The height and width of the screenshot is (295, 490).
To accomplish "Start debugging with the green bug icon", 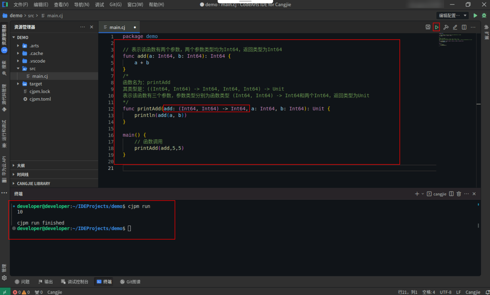I will click(484, 16).
